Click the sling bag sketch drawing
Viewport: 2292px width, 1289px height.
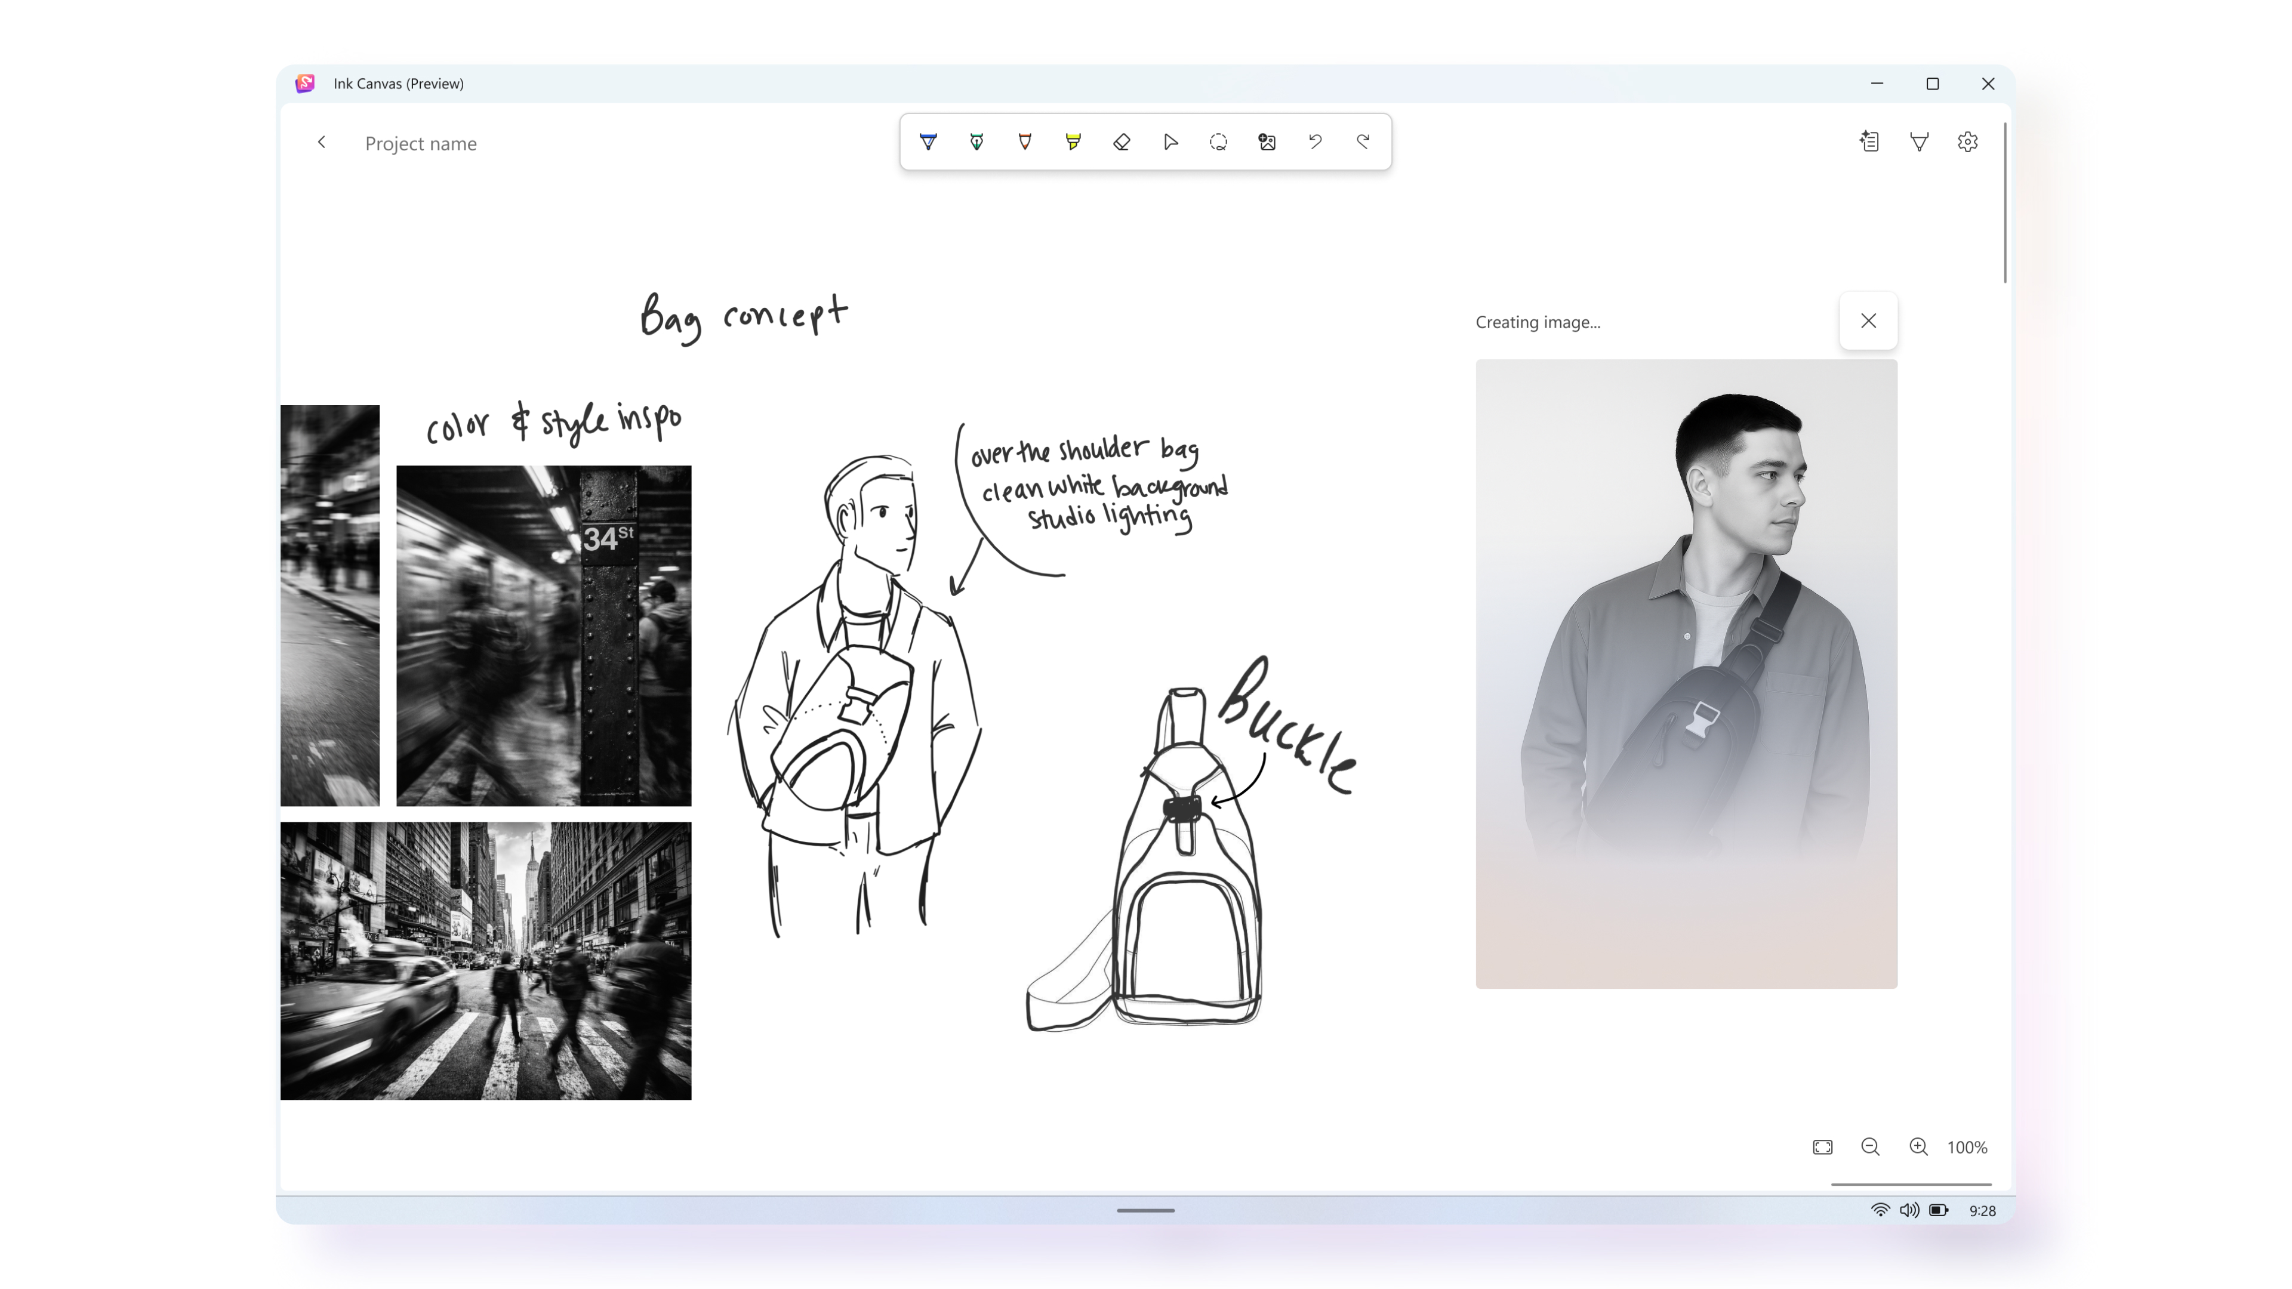1144,859
